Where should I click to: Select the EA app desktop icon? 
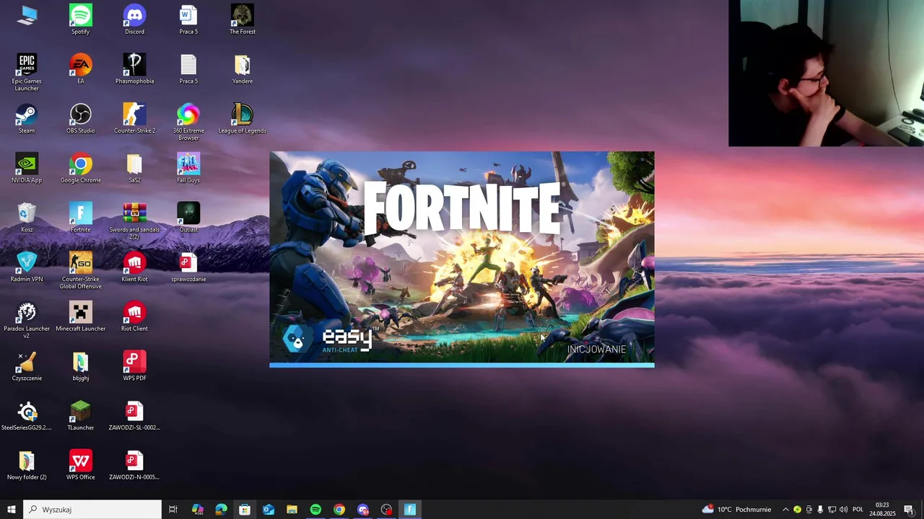click(80, 69)
